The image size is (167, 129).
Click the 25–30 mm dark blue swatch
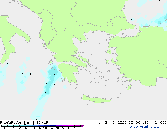click(x=53, y=126)
